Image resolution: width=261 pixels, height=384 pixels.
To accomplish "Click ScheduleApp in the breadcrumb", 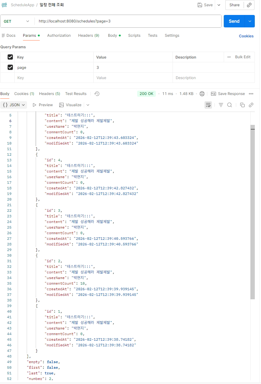I will pos(22,5).
